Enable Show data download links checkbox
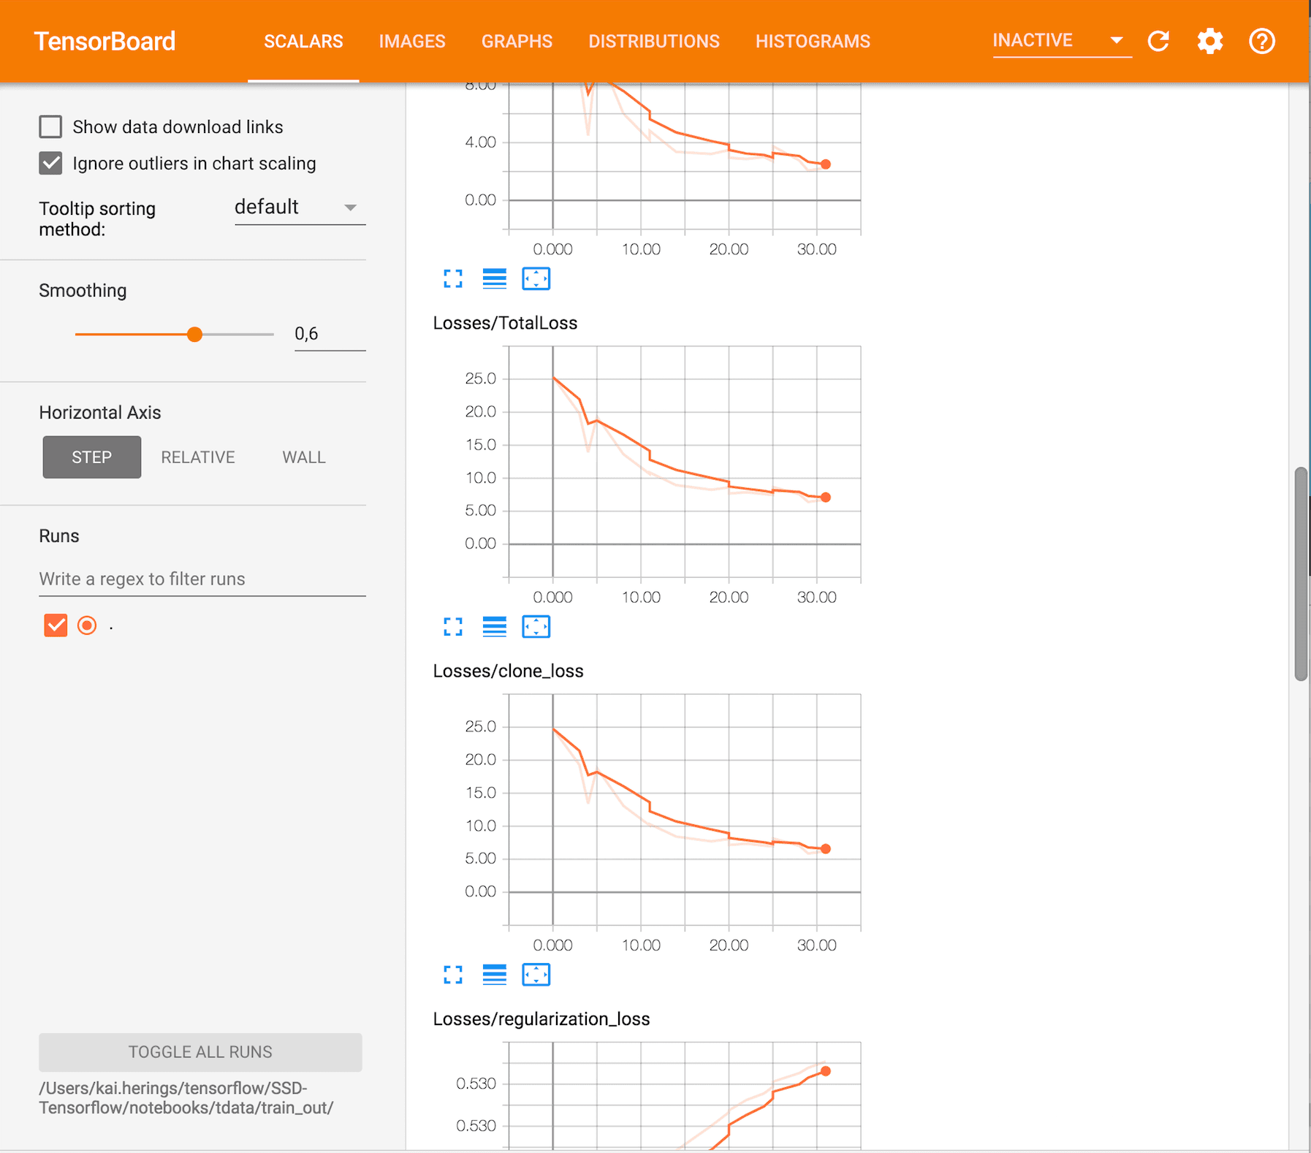 click(x=50, y=126)
